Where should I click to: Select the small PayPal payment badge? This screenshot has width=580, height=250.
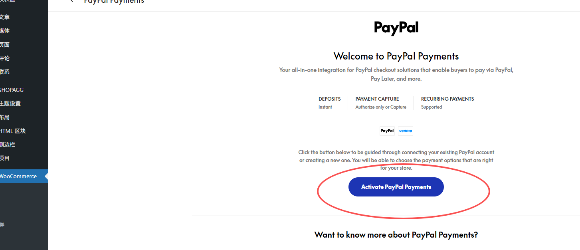tap(387, 131)
